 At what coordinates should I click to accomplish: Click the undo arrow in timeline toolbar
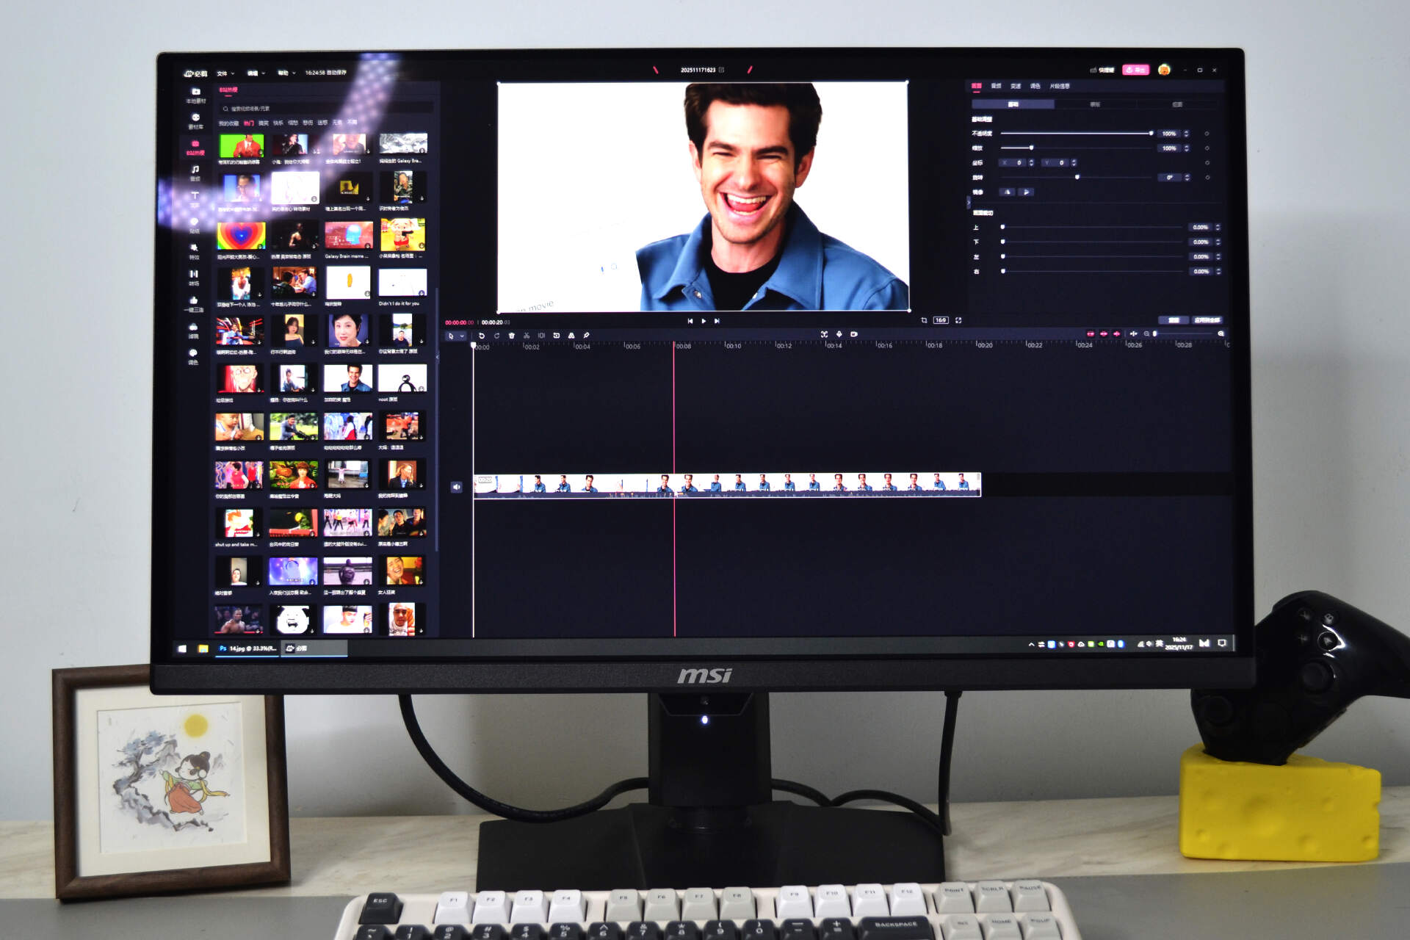[482, 336]
